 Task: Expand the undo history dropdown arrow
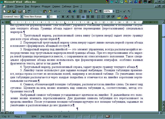coord(59,11)
